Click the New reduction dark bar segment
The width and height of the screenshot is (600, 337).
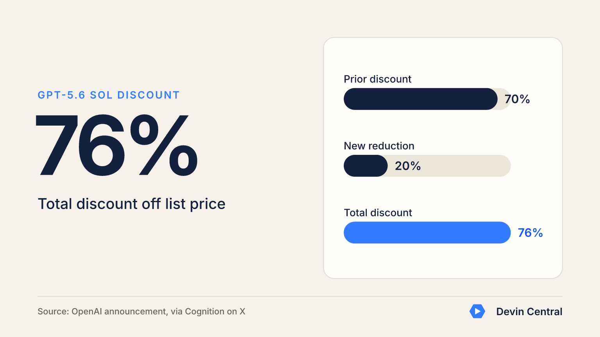(366, 166)
